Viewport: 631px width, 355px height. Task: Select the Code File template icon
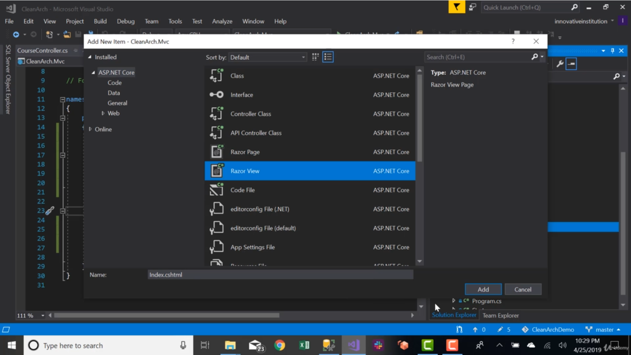click(x=217, y=190)
